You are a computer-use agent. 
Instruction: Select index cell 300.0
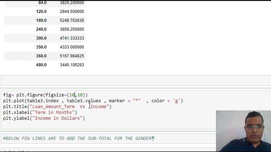tap(41, 38)
